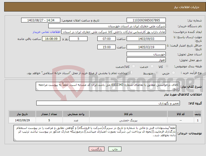Click the شرح کلی نیاز description textarea
Image resolution: width=206 pixels, height=156 pixels.
click(108, 86)
